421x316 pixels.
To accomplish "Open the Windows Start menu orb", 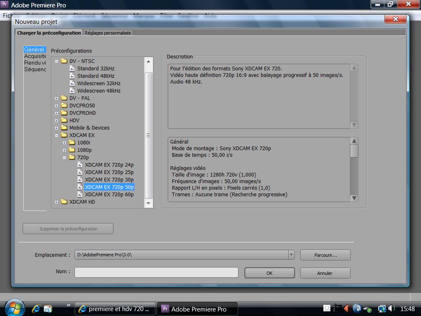I will coord(15,308).
